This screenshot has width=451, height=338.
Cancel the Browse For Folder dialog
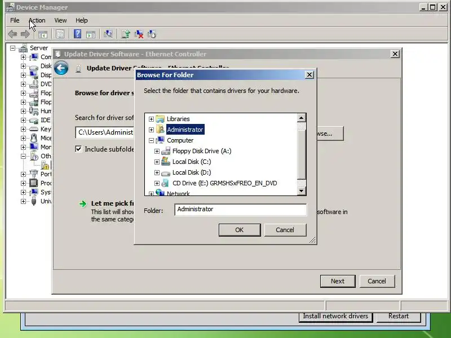285,230
